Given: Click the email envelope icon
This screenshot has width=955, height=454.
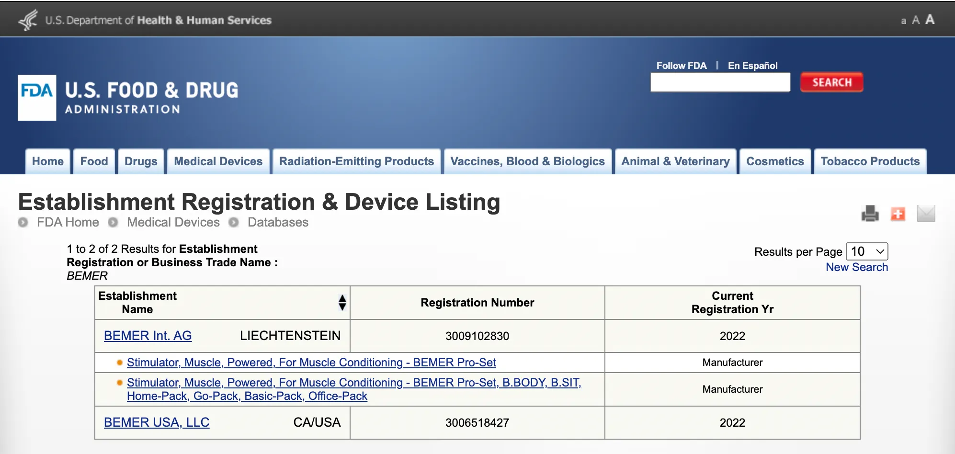Looking at the screenshot, I should [926, 214].
